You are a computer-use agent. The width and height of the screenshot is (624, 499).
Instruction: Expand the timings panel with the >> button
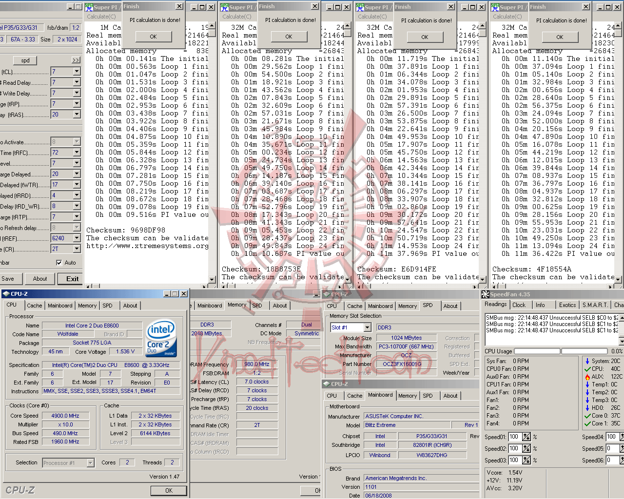click(76, 60)
